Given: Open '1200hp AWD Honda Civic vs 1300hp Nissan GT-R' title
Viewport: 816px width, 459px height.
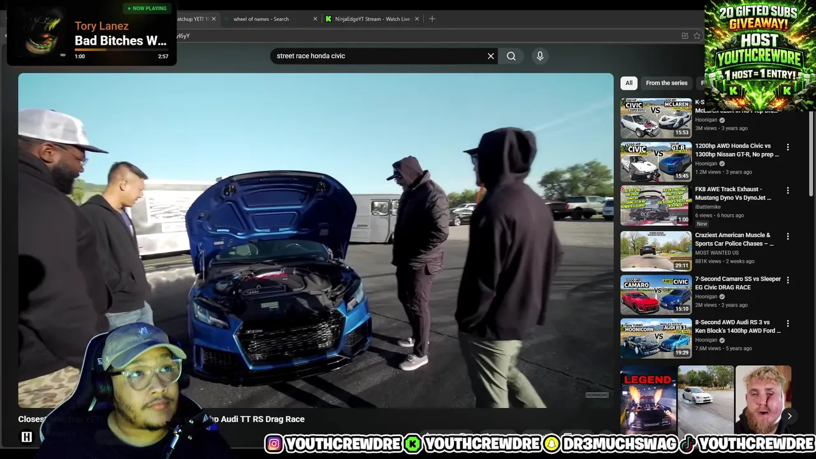Looking at the screenshot, I should tap(737, 150).
